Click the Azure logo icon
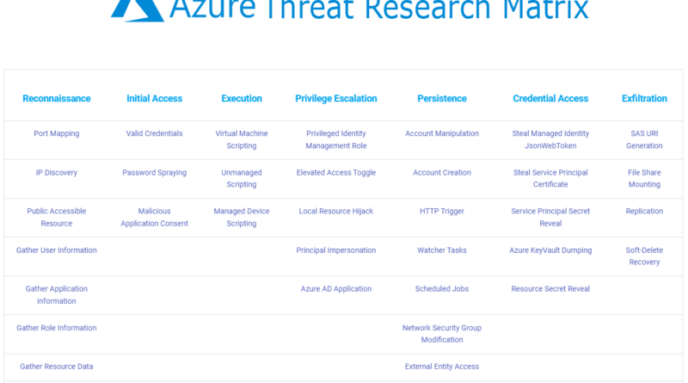 (138, 10)
